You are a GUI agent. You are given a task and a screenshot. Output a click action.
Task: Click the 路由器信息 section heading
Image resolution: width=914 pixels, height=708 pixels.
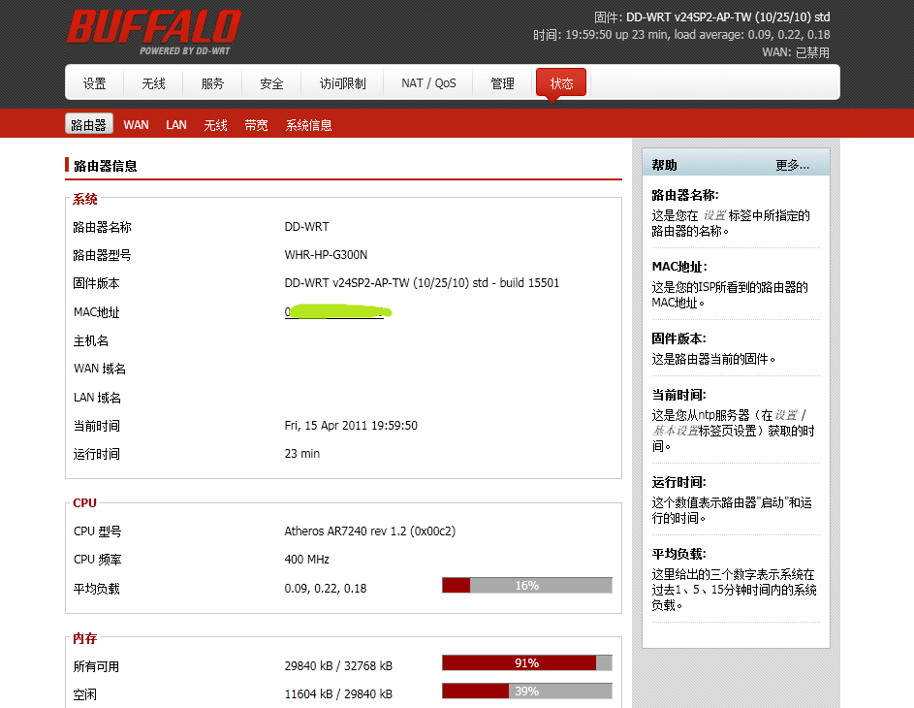[x=106, y=166]
